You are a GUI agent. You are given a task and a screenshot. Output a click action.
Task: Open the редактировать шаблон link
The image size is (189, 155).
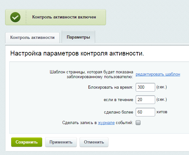[x=158, y=74]
